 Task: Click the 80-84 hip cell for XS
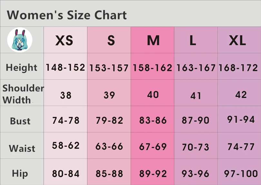coord(66,173)
